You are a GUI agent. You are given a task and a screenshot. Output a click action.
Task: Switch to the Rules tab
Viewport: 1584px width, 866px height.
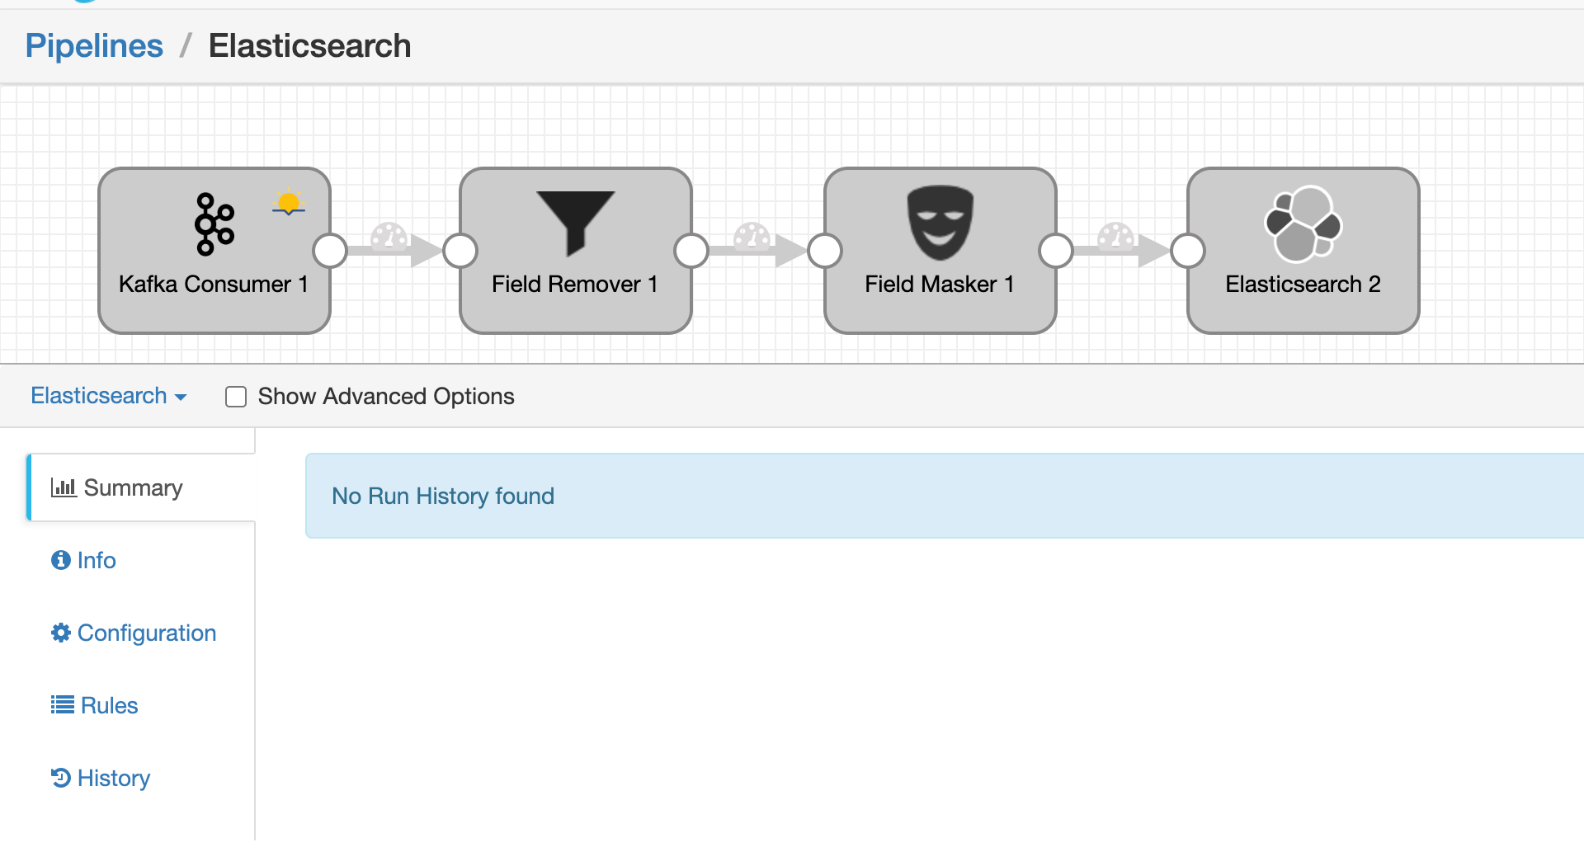click(x=94, y=706)
